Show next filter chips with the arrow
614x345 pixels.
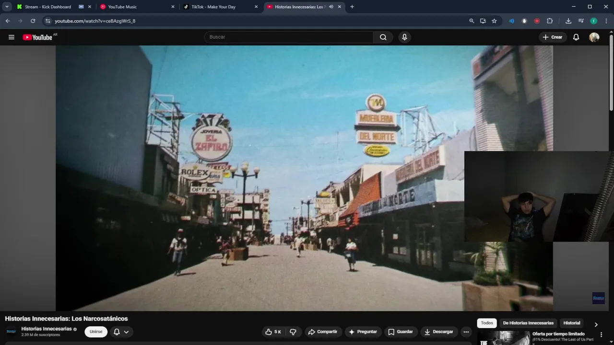(x=596, y=324)
